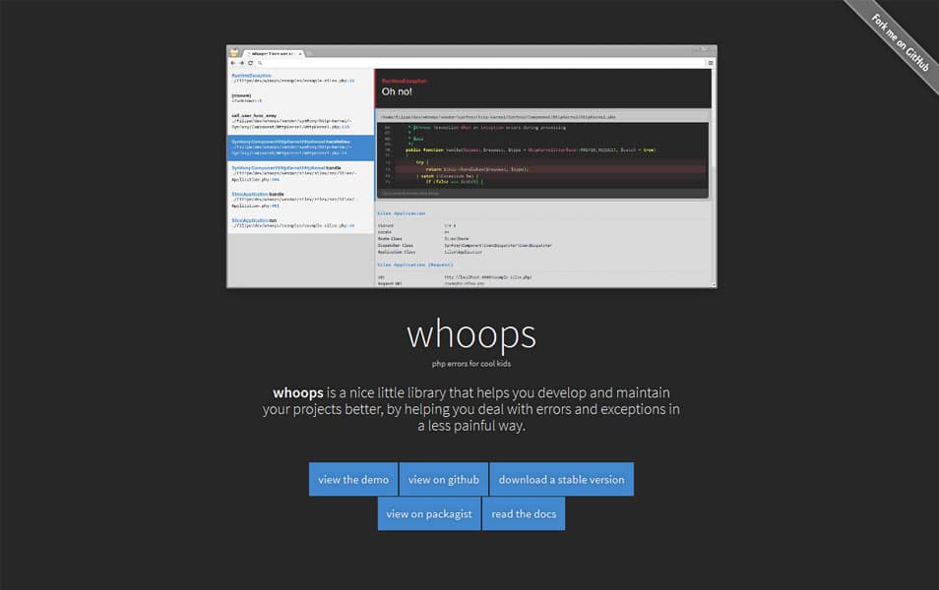The image size is (939, 590).
Task: Click the bold 'whoops' word in the description
Action: pos(298,392)
